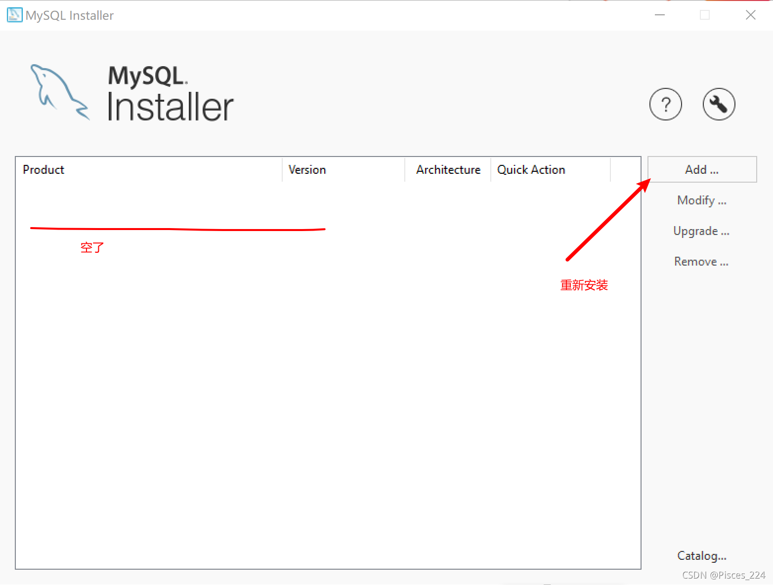This screenshot has height=585, width=773.
Task: Click the Modify ... button
Action: coord(702,200)
